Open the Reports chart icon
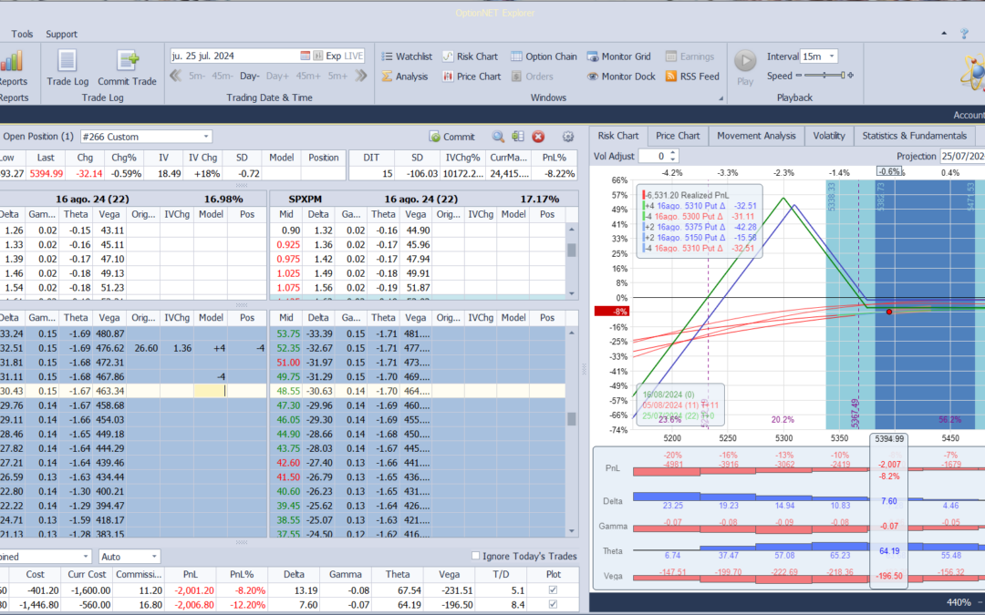Screen dimensions: 985x615 11,62
